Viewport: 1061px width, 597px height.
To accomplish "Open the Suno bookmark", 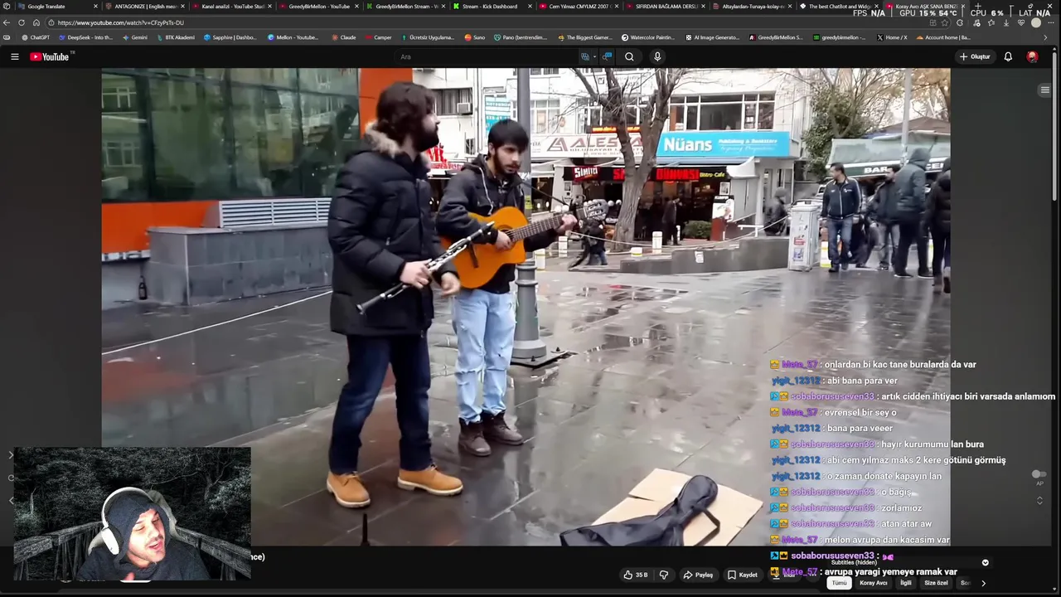I will (475, 37).
